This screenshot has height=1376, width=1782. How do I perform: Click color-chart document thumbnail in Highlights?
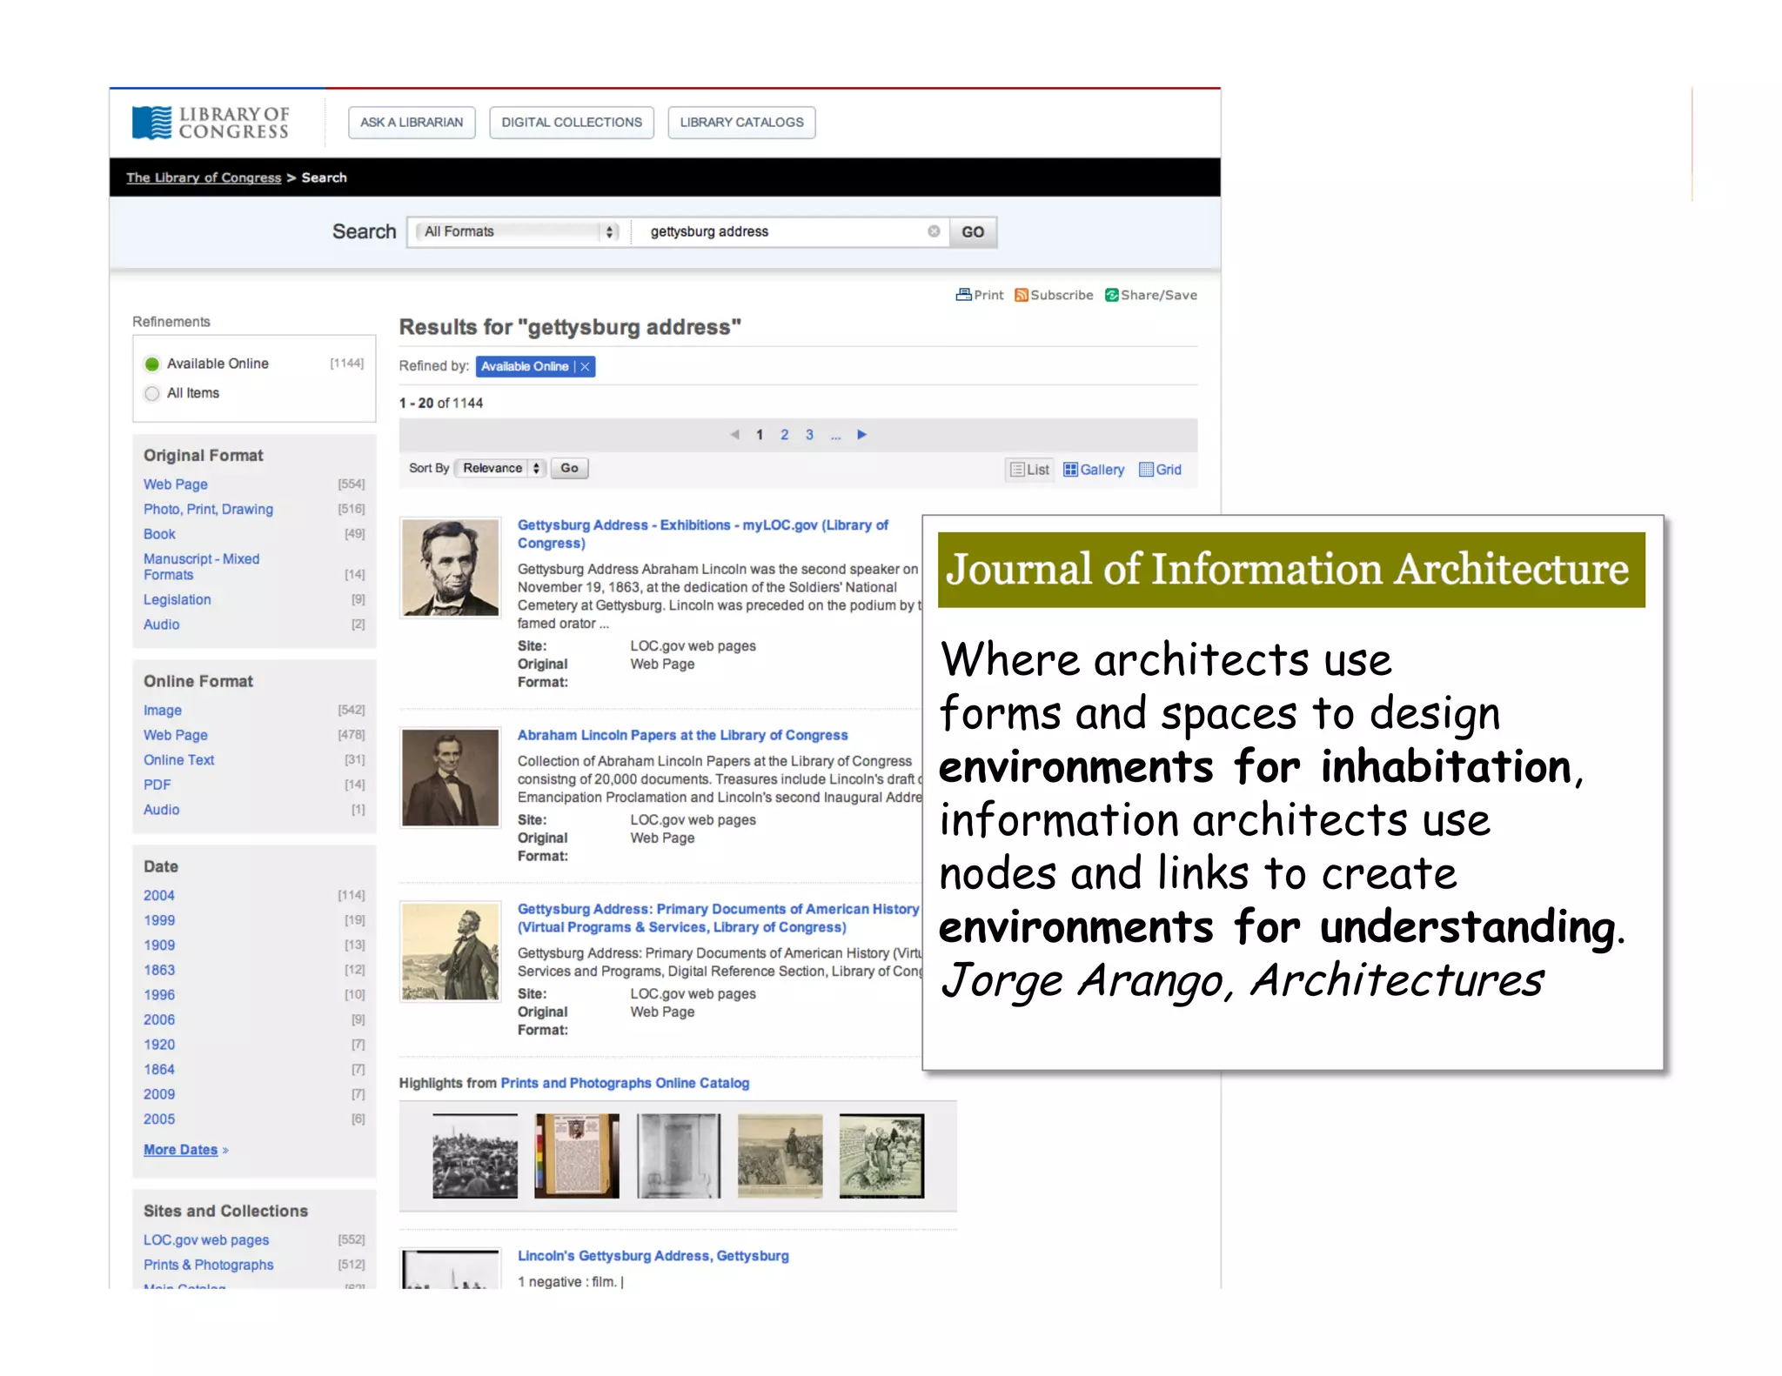click(x=577, y=1156)
